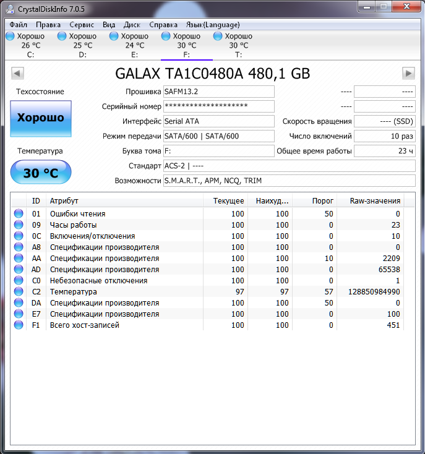Image resolution: width=425 pixels, height=454 pixels.
Task: Click the Хорошо health status button
Action: pyautogui.click(x=41, y=118)
